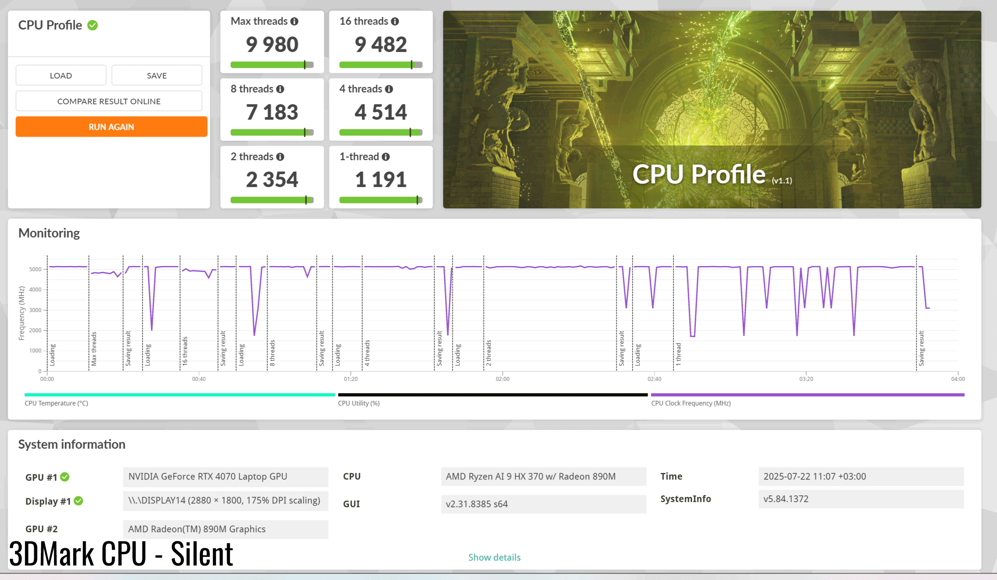Click the 2 threads info icon

click(280, 157)
